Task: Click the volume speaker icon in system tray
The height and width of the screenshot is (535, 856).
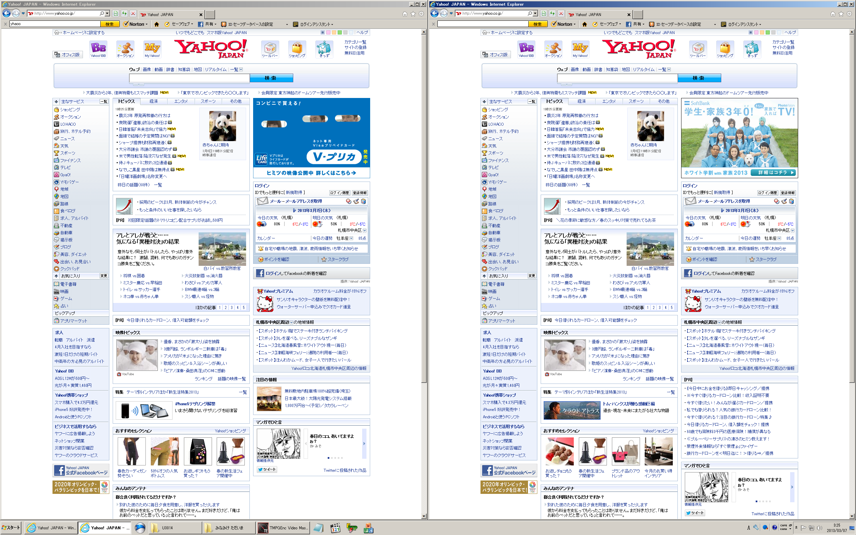Action: [819, 528]
